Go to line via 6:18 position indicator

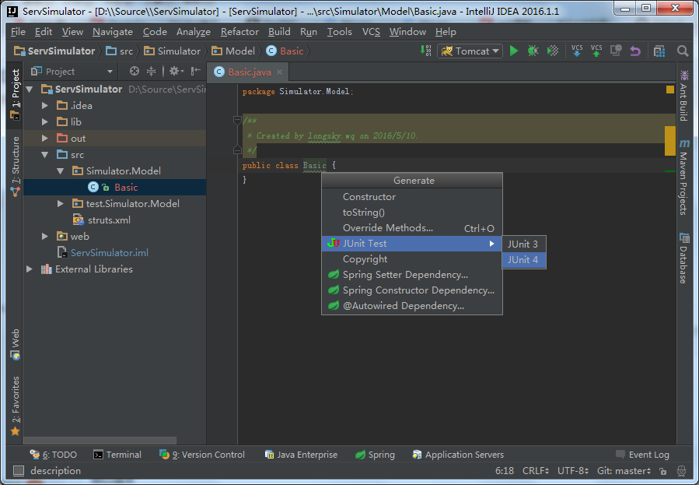pyautogui.click(x=504, y=471)
